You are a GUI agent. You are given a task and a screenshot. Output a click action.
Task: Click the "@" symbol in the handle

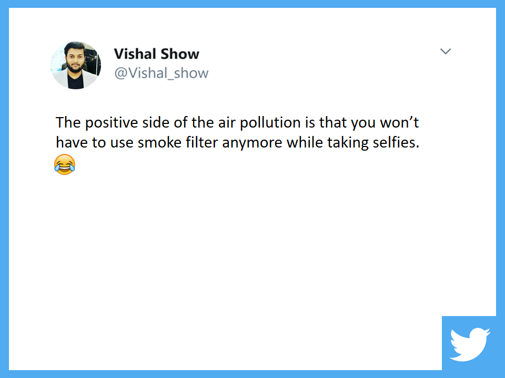pyautogui.click(x=121, y=73)
